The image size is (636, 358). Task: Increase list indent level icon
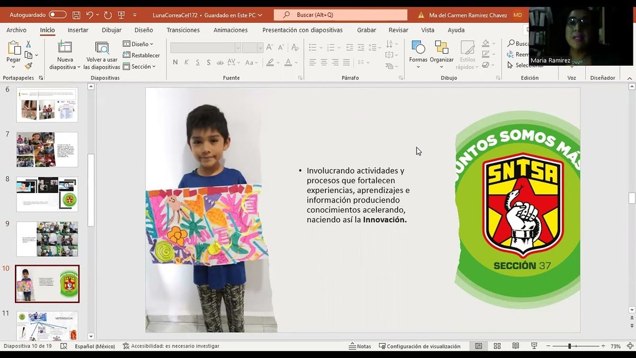pos(361,48)
